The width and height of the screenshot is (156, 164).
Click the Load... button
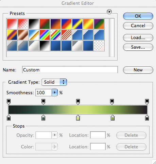[x=138, y=37]
